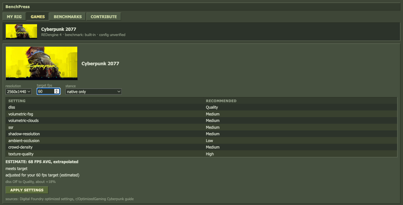Switch to the BENCHMARKS tab
Screen dimensions: 403x205
point(68,17)
